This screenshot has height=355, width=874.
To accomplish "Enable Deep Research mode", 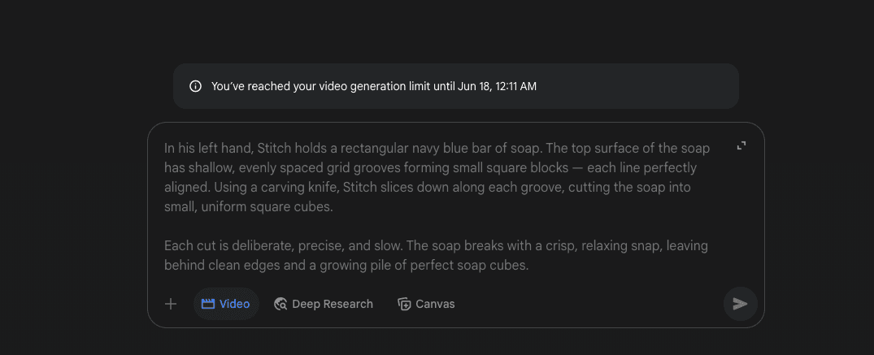I will 324,304.
